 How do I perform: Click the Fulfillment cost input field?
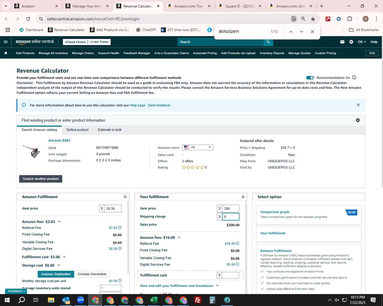230,275
